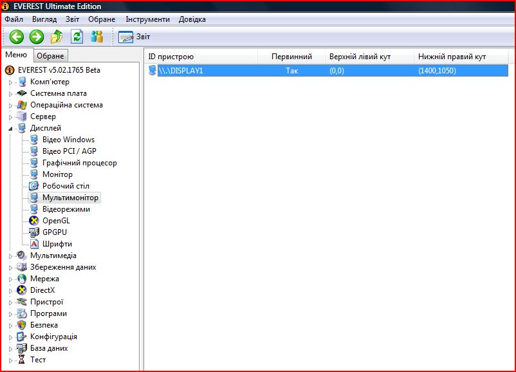Click the Дисплей monitor icon

tap(22, 128)
